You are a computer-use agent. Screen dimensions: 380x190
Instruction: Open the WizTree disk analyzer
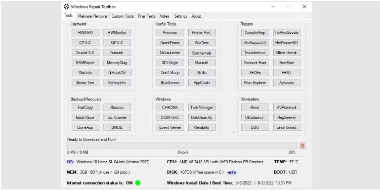pyautogui.click(x=202, y=42)
